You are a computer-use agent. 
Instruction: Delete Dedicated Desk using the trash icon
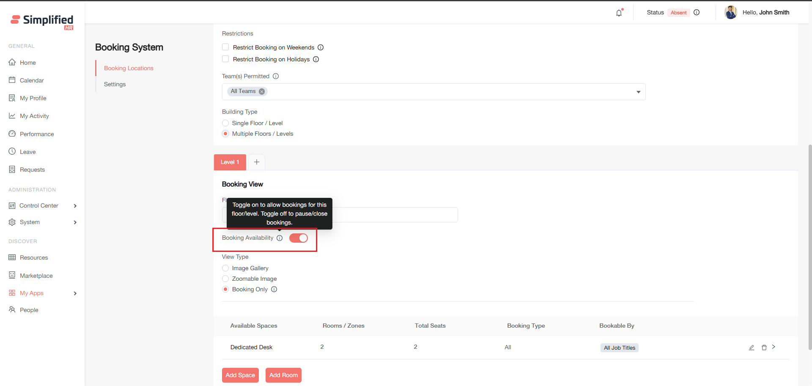[764, 348]
